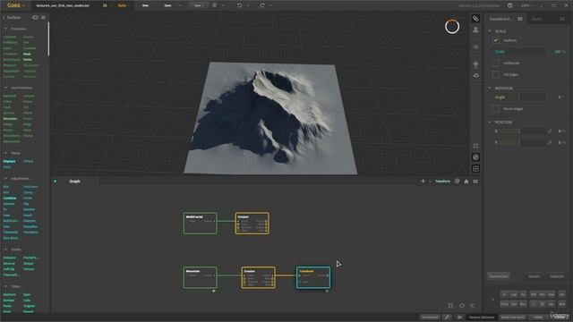Image resolution: width=573 pixels, height=322 pixels.
Task: Adjust the Scale slider
Action: [x=519, y=52]
